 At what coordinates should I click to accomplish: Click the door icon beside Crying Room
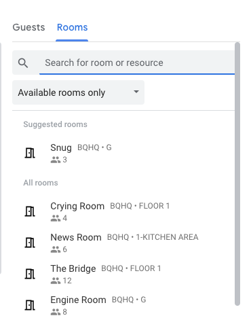click(x=30, y=211)
